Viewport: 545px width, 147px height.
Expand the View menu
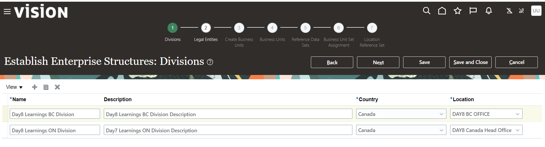[14, 87]
